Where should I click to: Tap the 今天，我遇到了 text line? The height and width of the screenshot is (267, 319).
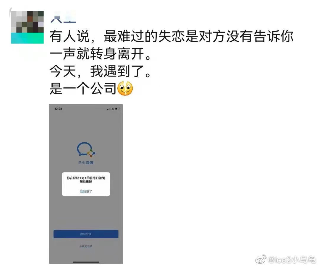point(100,71)
